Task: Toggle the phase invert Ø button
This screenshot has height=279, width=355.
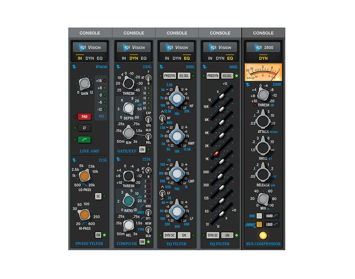Action: [84, 128]
